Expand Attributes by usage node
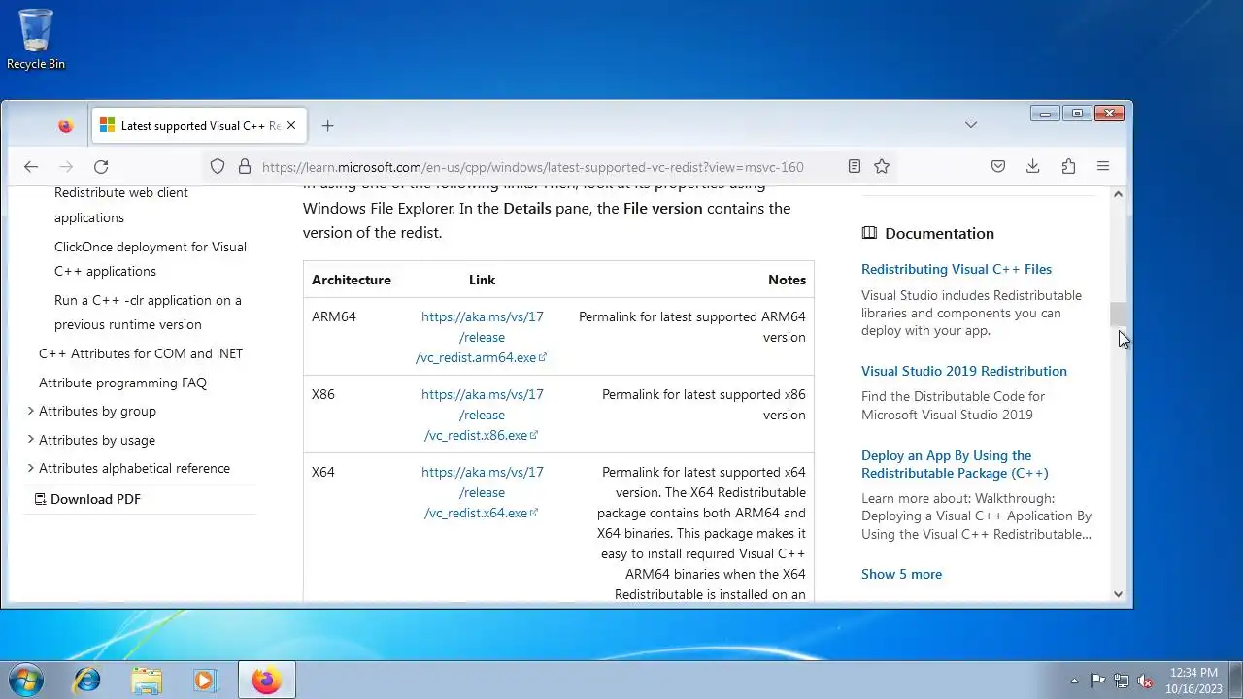 pyautogui.click(x=92, y=440)
